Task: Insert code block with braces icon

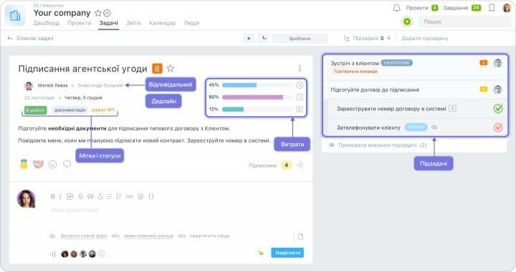Action: point(150,196)
